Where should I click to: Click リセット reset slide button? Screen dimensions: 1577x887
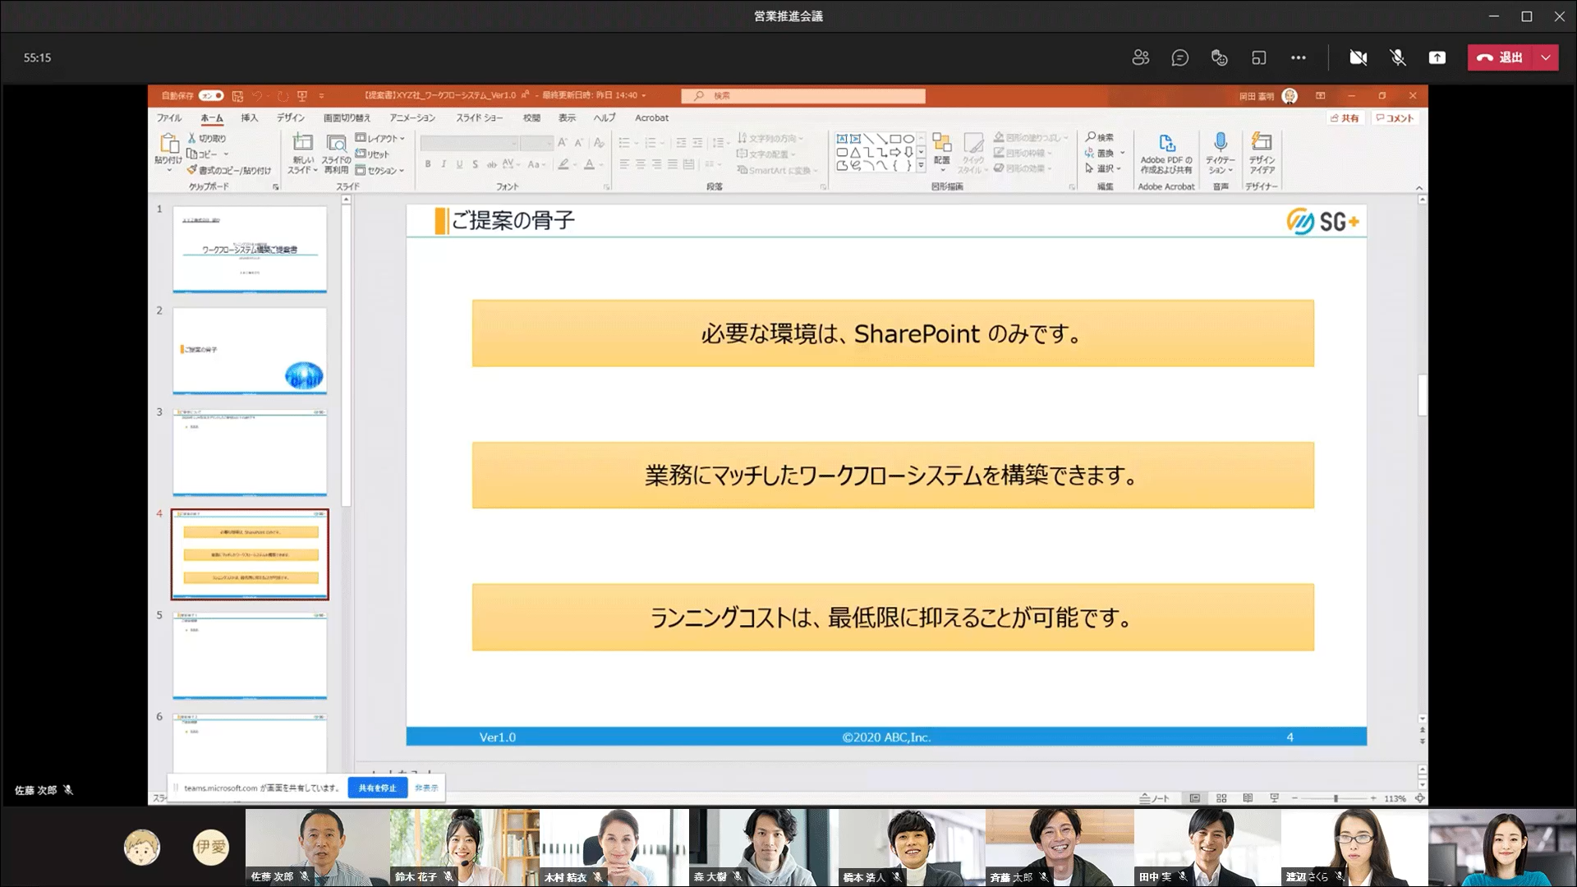372,154
